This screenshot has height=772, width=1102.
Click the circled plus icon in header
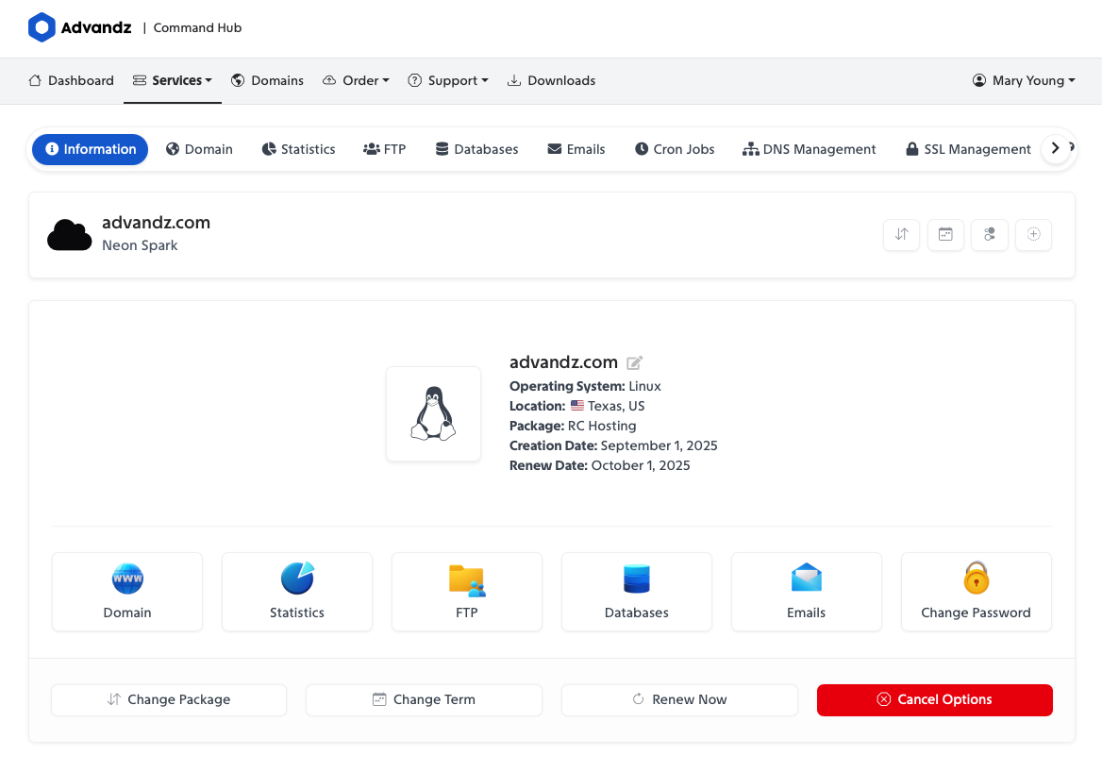tap(1033, 234)
